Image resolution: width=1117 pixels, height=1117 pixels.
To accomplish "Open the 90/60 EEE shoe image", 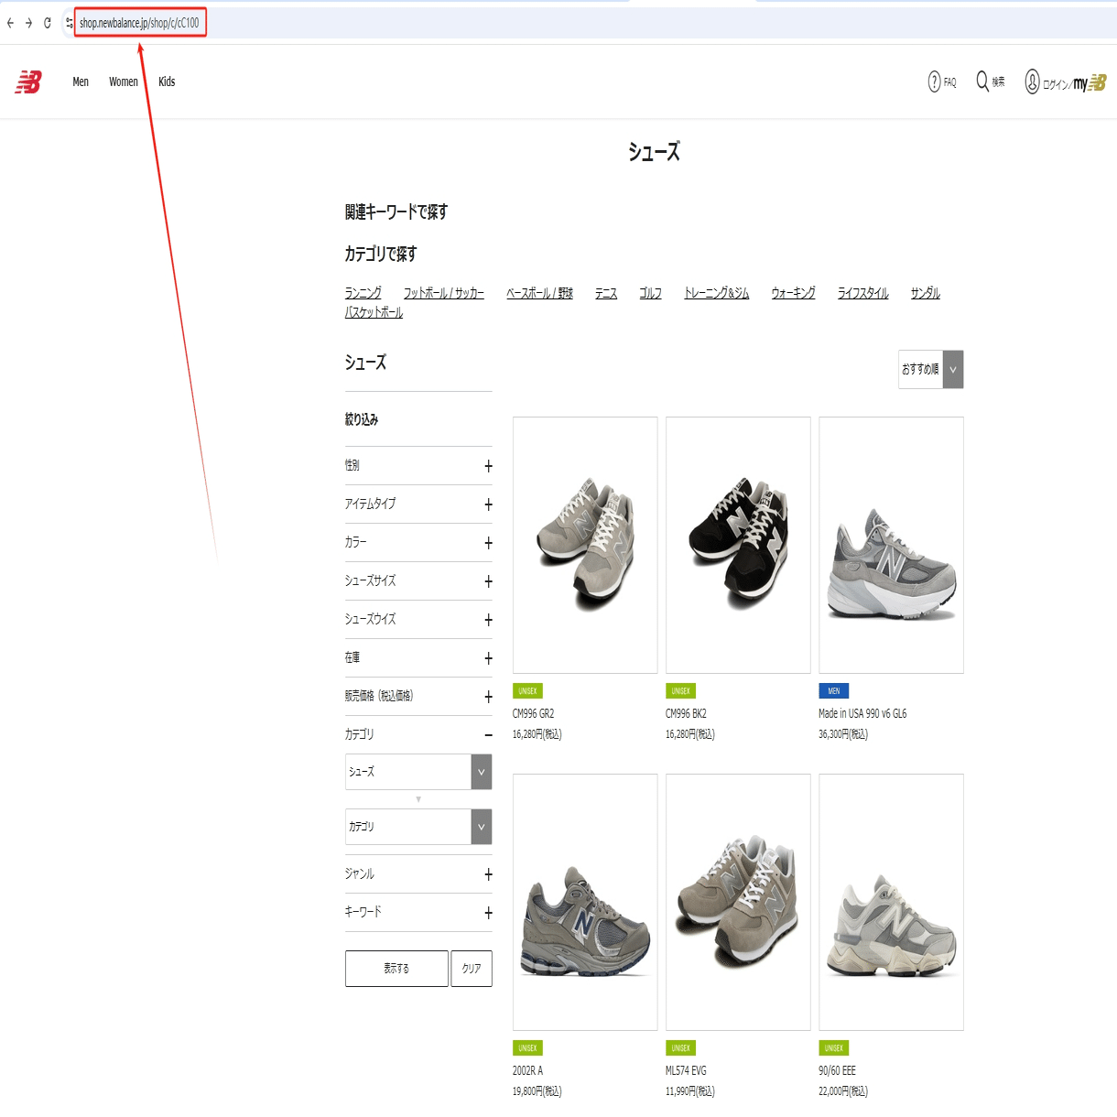I will pyautogui.click(x=891, y=903).
